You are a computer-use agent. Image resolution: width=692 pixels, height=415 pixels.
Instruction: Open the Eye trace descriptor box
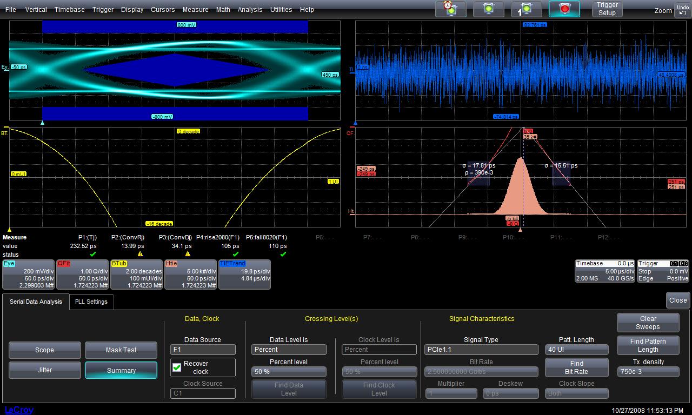[x=28, y=275]
